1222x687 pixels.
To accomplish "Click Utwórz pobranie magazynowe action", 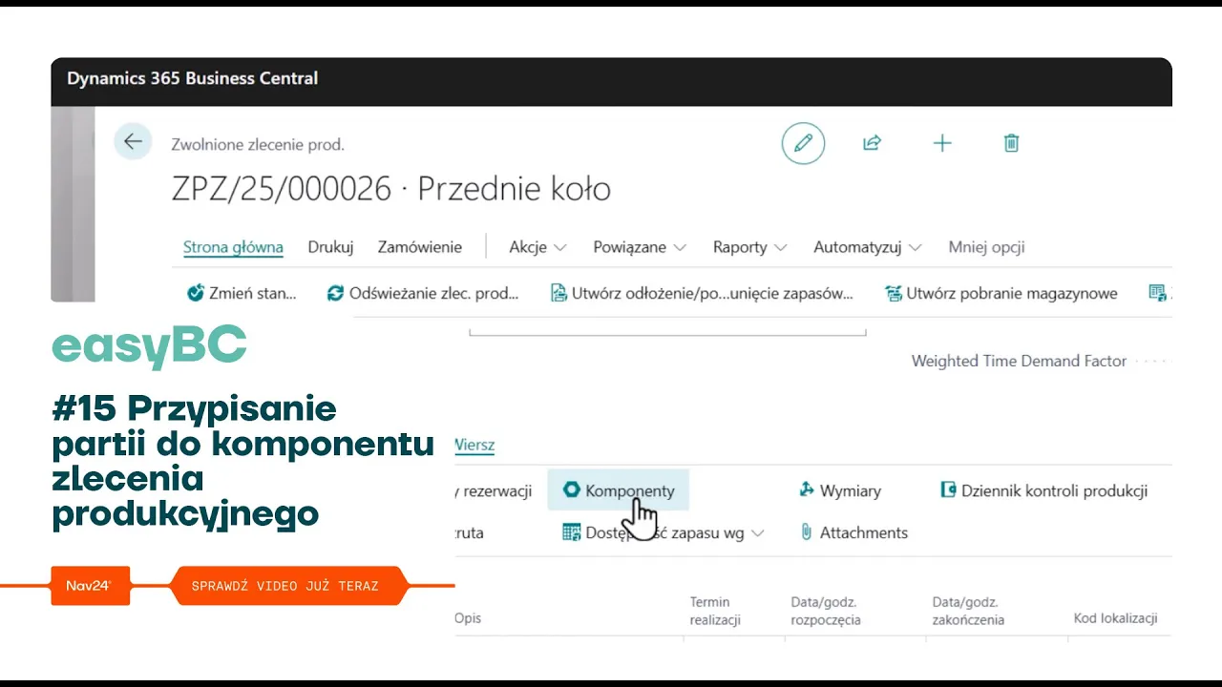I will [1001, 293].
